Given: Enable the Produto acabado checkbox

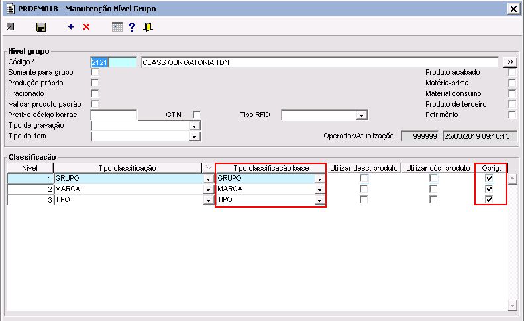Looking at the screenshot, I should [512, 72].
